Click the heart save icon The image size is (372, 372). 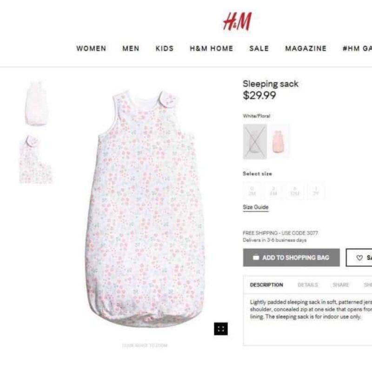(x=359, y=258)
